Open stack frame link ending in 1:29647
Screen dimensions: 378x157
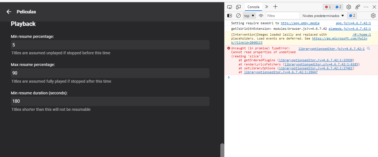point(281,72)
